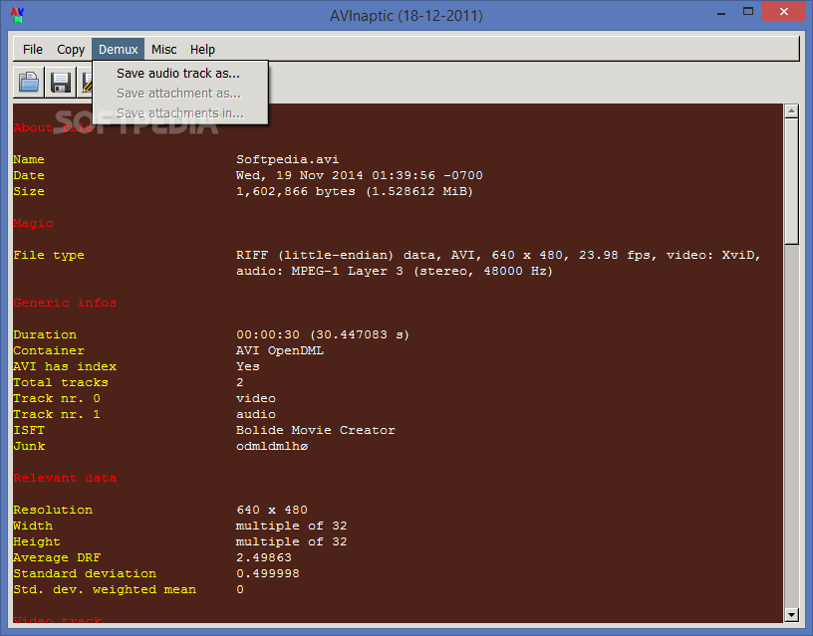Click the AVInaptic app icon in title bar
Screen dimensions: 813x636
point(17,15)
